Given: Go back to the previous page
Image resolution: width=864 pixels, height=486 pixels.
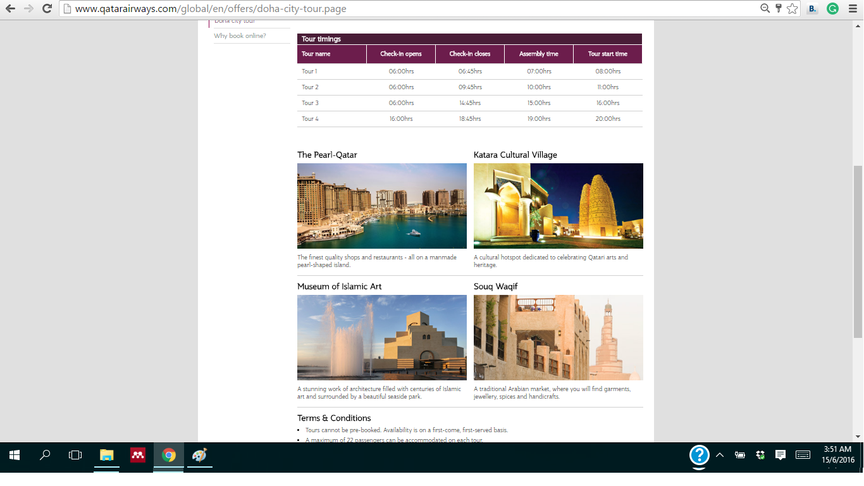Looking at the screenshot, I should pyautogui.click(x=11, y=9).
